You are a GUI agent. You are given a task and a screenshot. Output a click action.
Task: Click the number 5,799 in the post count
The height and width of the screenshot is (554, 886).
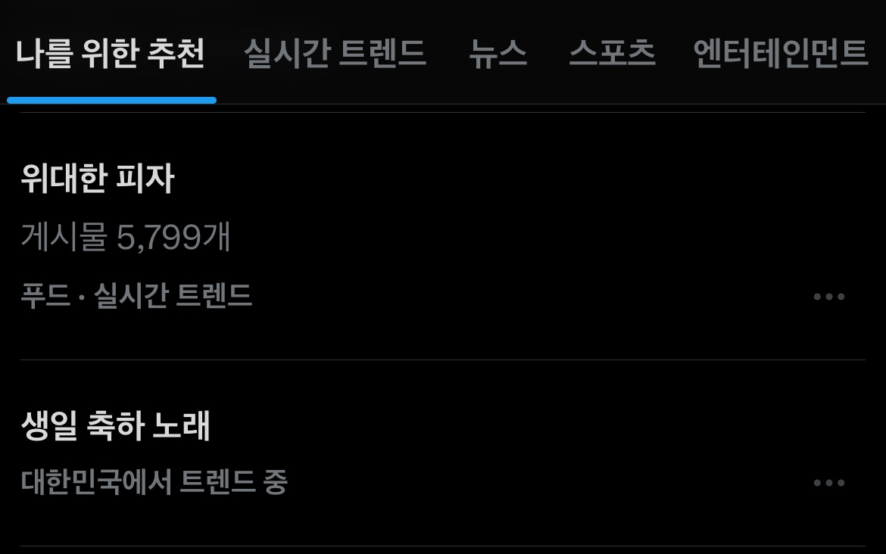click(x=159, y=237)
